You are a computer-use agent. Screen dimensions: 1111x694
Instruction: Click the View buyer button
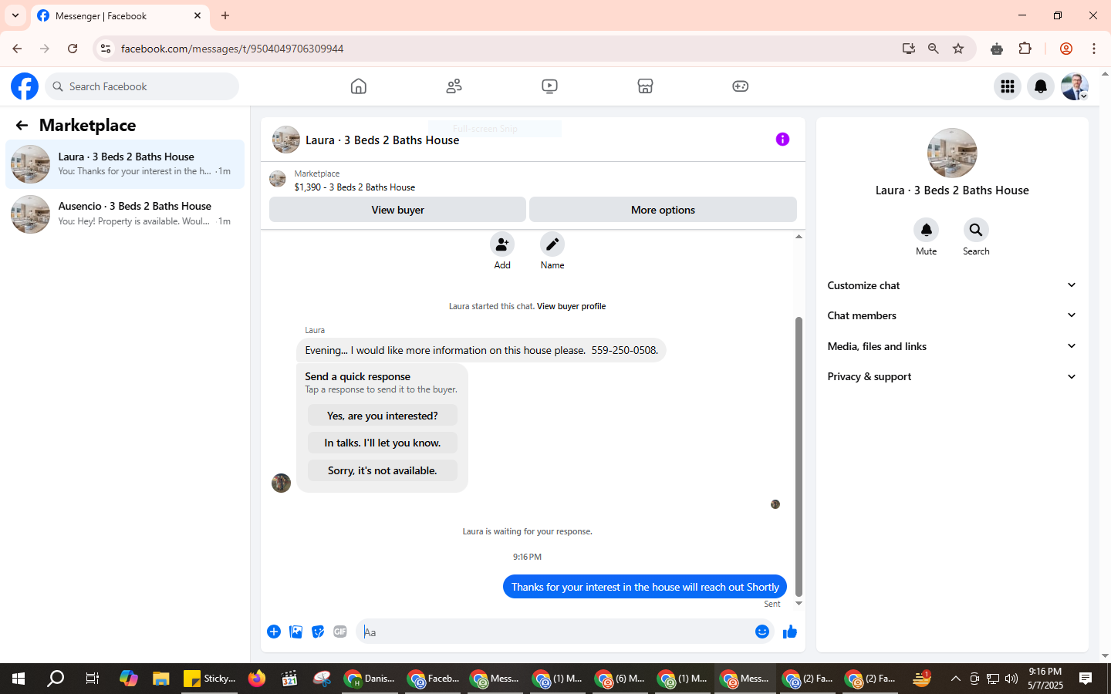point(397,210)
